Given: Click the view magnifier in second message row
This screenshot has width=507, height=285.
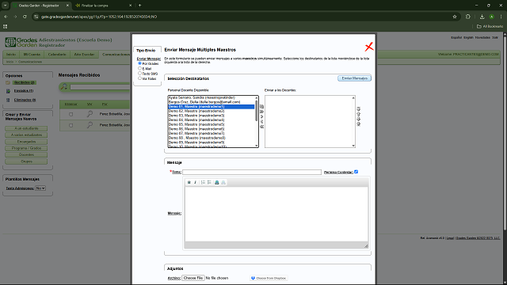Looking at the screenshot, I should tap(90, 125).
